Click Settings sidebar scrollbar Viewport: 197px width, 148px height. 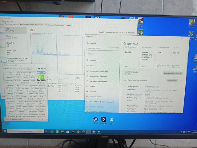[119, 76]
